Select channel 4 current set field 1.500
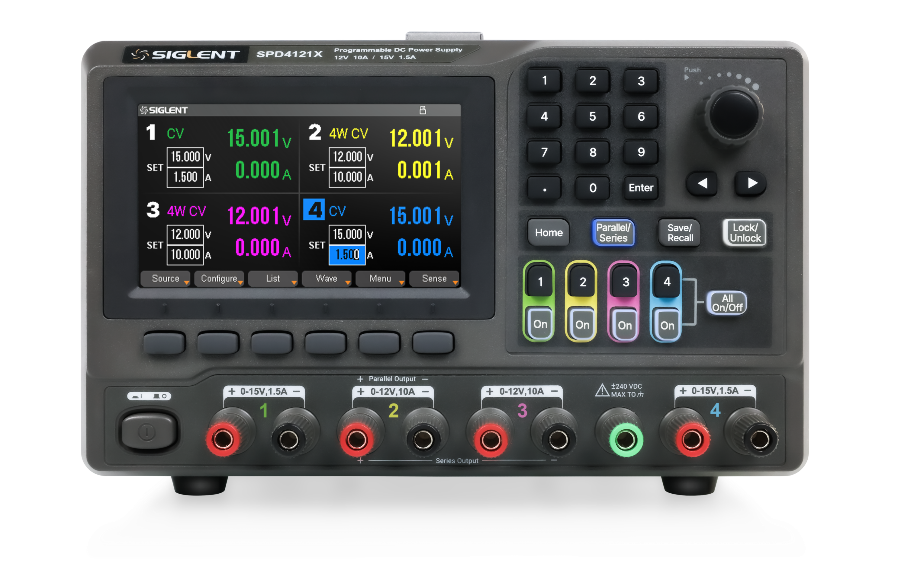The width and height of the screenshot is (898, 576). pos(347,255)
